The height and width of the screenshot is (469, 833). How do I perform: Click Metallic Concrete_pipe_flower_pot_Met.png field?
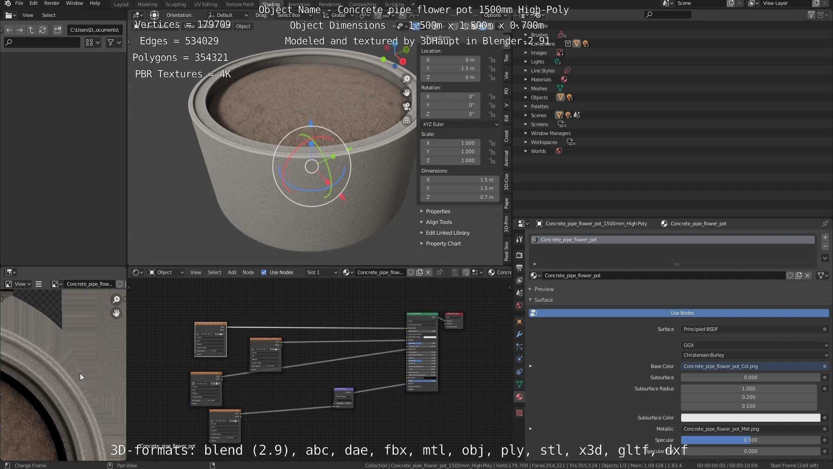pos(755,429)
